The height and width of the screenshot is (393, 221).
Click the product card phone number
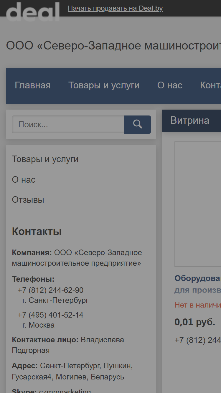[x=198, y=340]
